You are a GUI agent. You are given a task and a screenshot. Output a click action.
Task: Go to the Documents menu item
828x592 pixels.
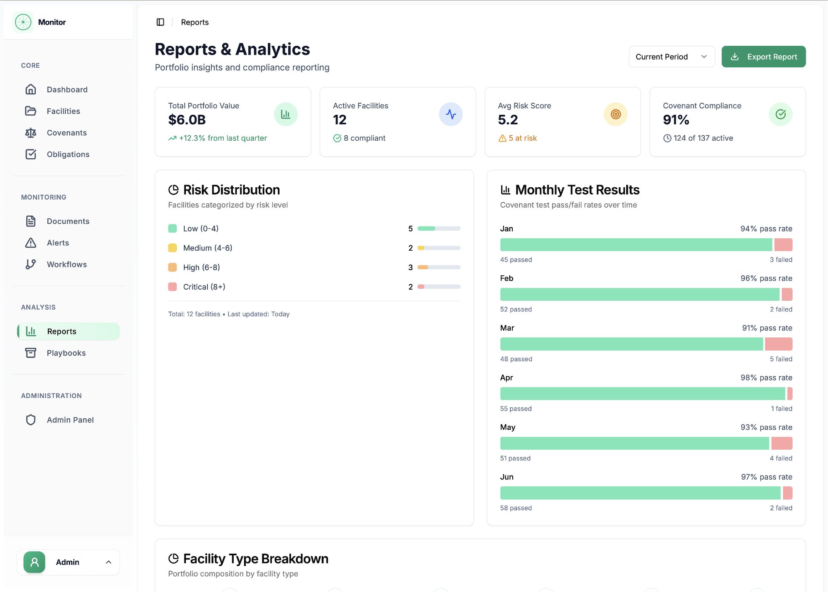[68, 221]
